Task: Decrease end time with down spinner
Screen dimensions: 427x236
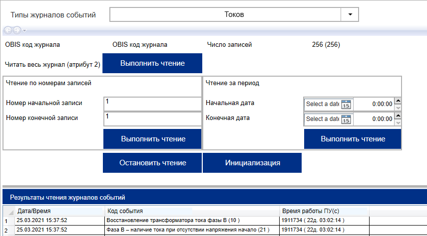Action: tap(398, 123)
